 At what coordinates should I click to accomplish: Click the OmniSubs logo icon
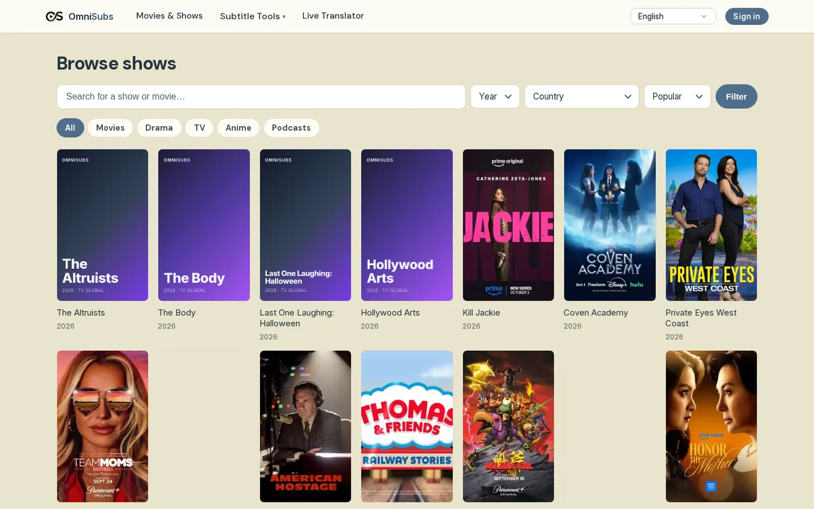tap(54, 16)
